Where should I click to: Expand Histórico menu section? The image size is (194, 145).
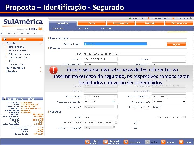click(12, 71)
